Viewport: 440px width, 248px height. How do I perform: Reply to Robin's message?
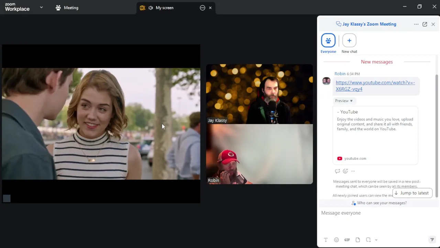[337, 171]
